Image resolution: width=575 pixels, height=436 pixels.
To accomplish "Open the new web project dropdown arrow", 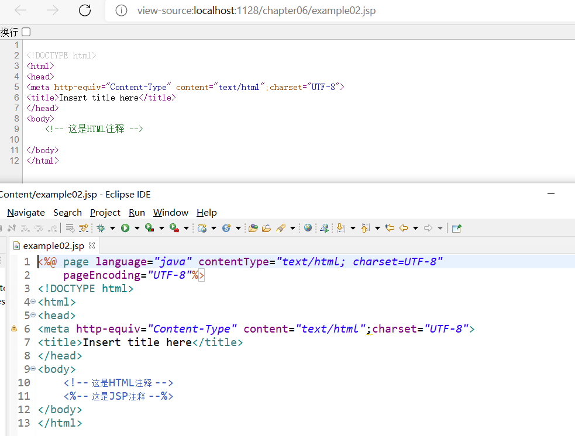I will pyautogui.click(x=214, y=229).
